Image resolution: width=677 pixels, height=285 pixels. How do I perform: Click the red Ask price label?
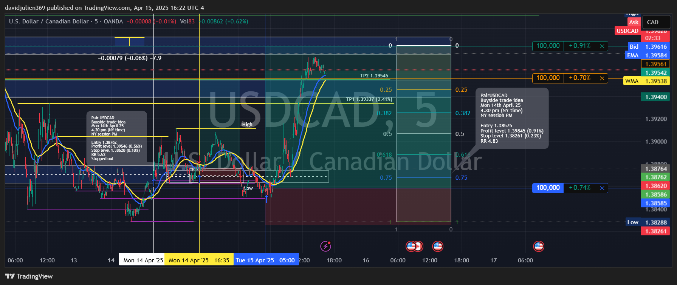point(634,22)
